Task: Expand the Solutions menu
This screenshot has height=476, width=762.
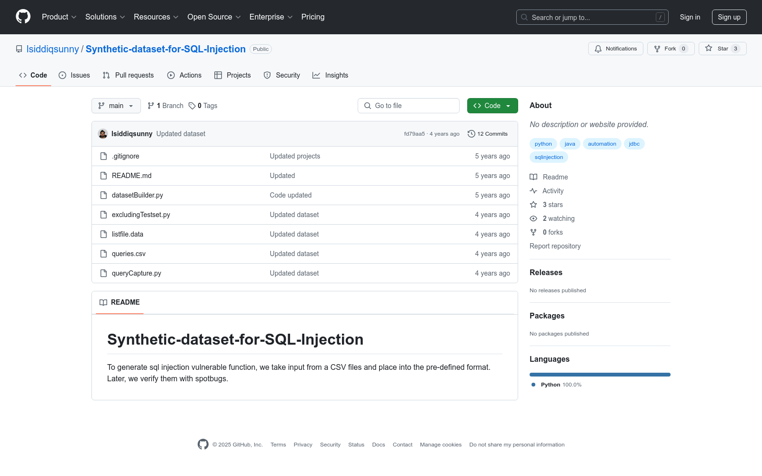Action: tap(105, 17)
